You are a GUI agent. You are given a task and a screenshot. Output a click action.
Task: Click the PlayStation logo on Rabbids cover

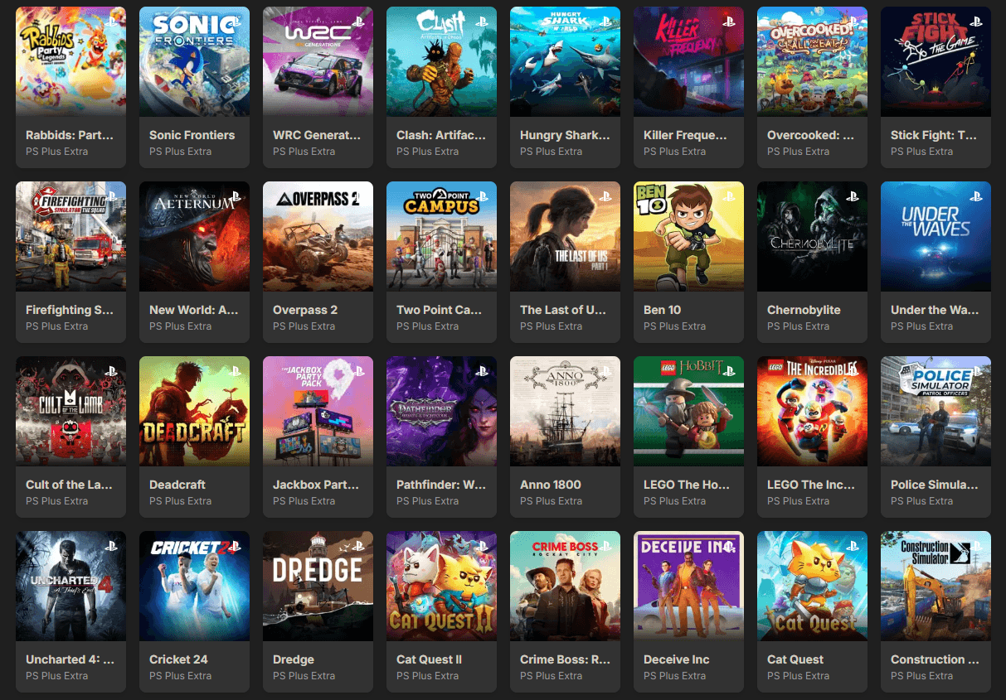pos(111,22)
